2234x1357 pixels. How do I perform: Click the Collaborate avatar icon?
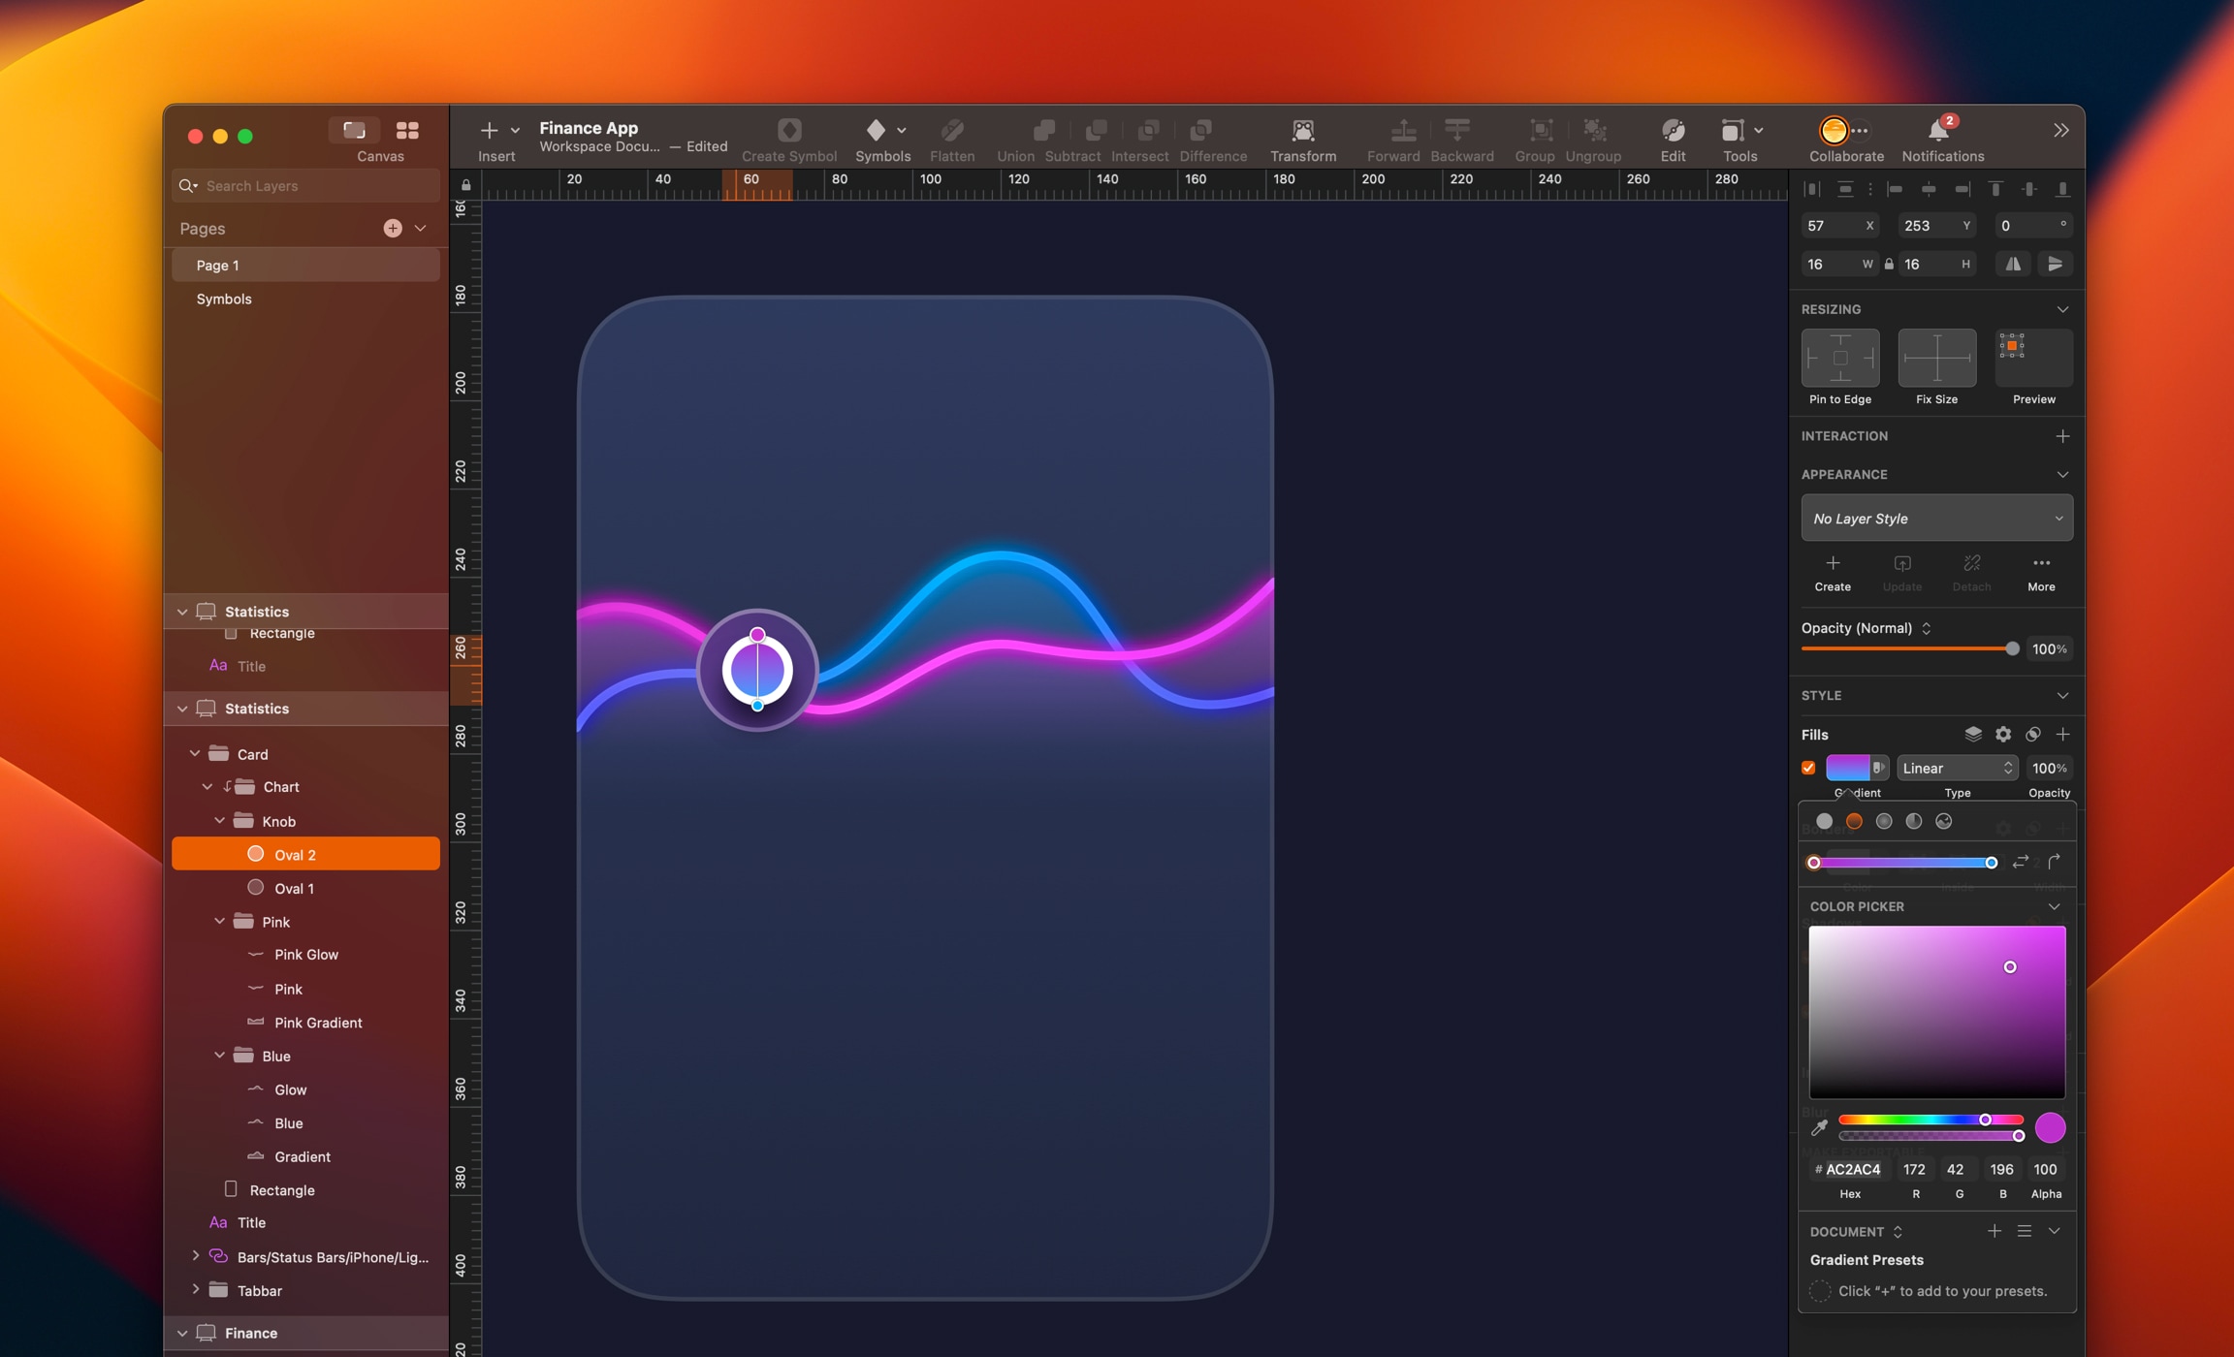1833,130
